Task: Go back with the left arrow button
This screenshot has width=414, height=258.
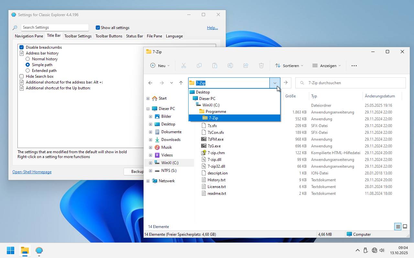Action: pos(150,83)
